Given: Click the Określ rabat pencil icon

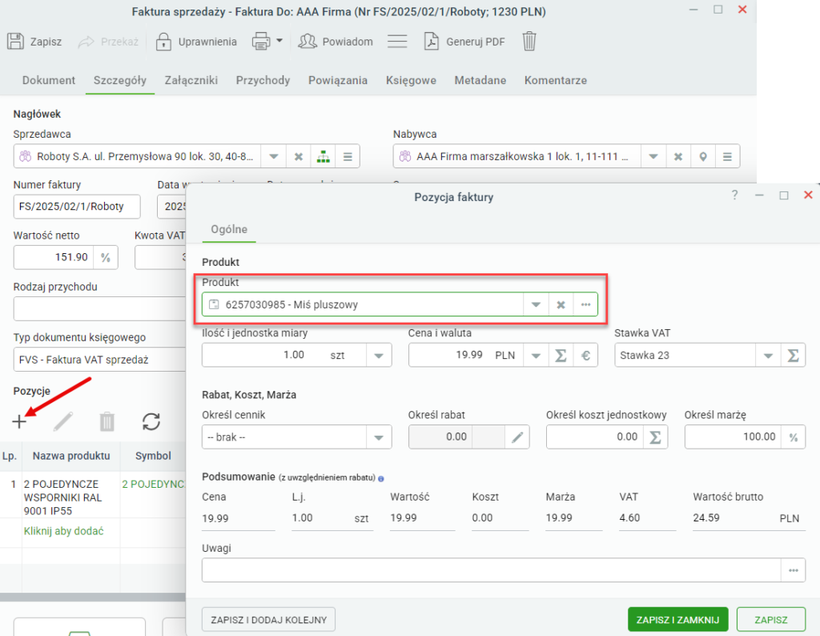Looking at the screenshot, I should [x=517, y=437].
